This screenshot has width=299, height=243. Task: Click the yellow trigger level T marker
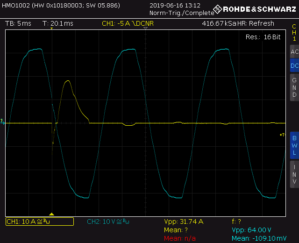pos(282,135)
